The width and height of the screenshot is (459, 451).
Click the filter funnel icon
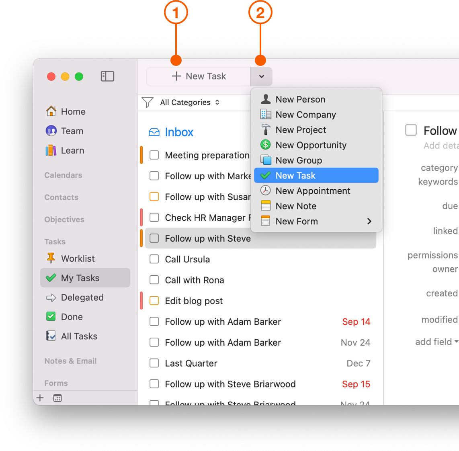pos(148,102)
